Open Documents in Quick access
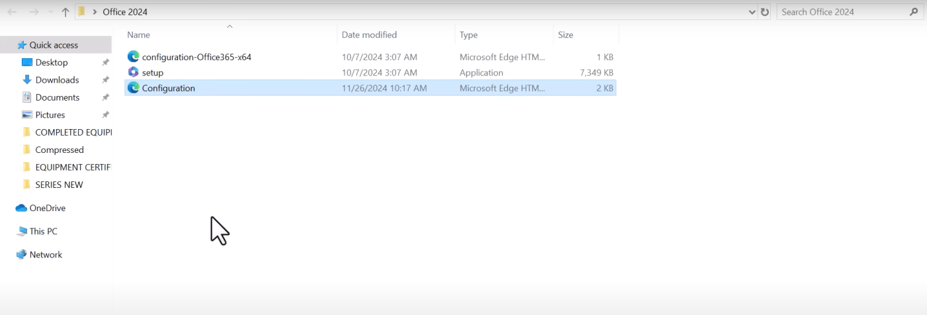This screenshot has height=315, width=927. (x=57, y=97)
